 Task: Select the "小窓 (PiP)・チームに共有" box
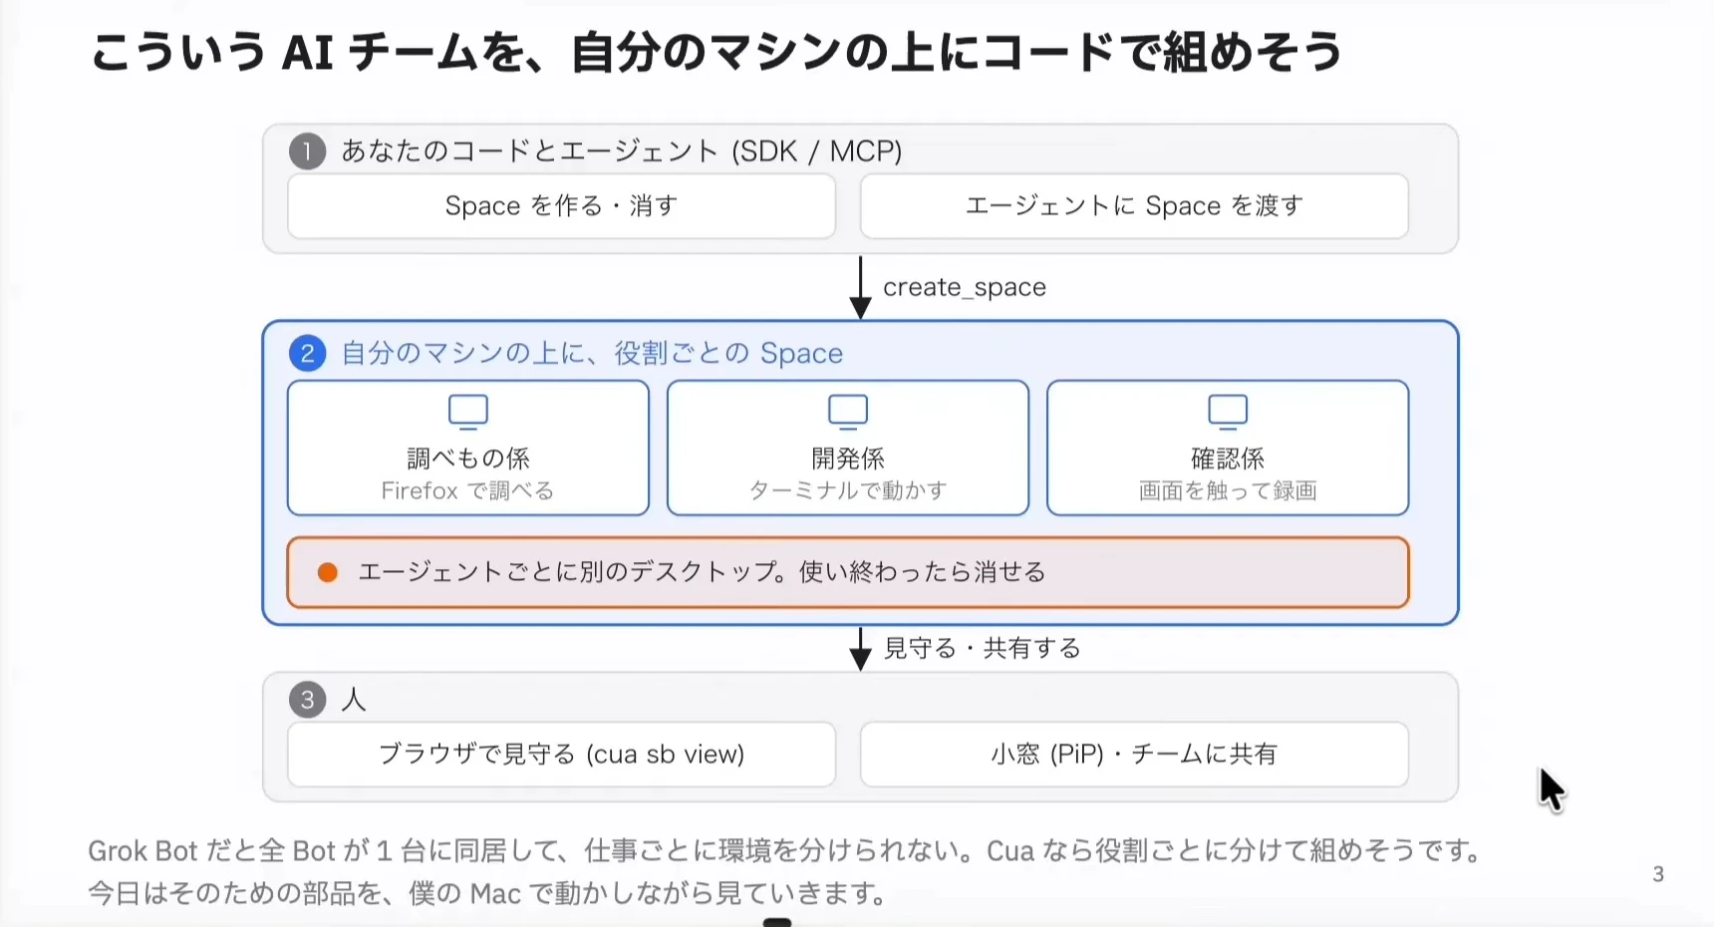[x=1134, y=755]
